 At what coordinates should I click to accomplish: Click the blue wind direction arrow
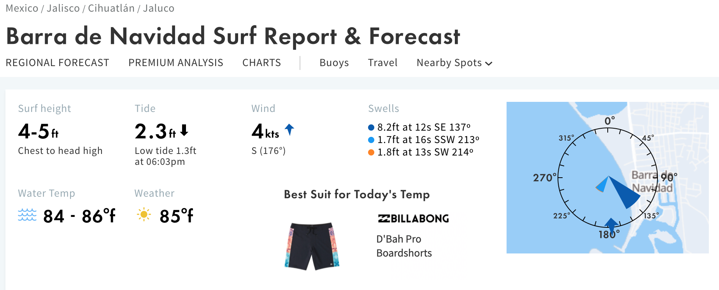click(289, 130)
